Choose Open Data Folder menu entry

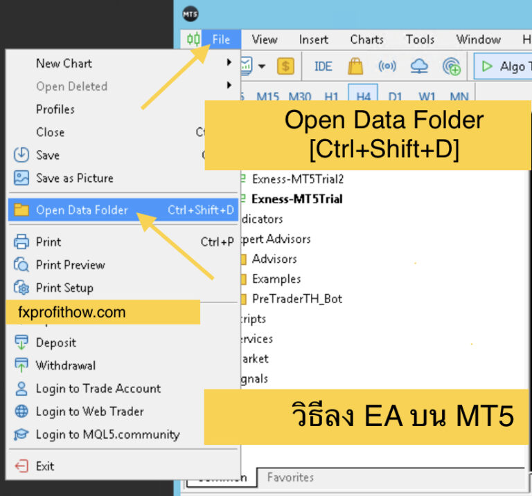pos(82,210)
